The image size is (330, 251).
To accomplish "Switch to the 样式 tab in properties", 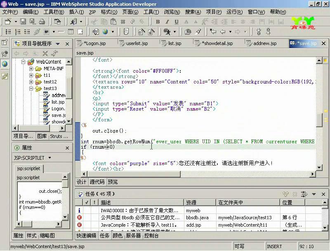I will [32, 236].
